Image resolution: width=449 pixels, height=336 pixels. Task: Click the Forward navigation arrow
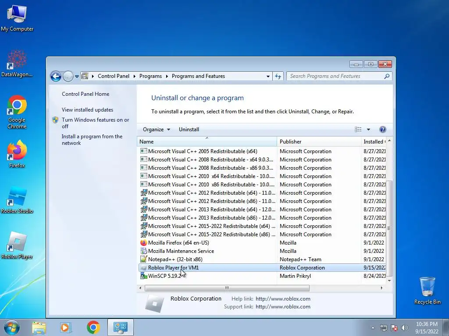(68, 76)
